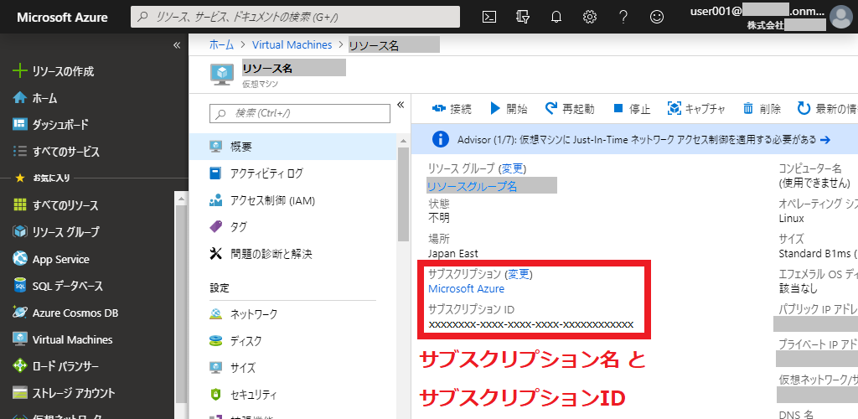Click the Microsoft Azure logo
Image resolution: width=858 pixels, height=419 pixels.
[62, 17]
